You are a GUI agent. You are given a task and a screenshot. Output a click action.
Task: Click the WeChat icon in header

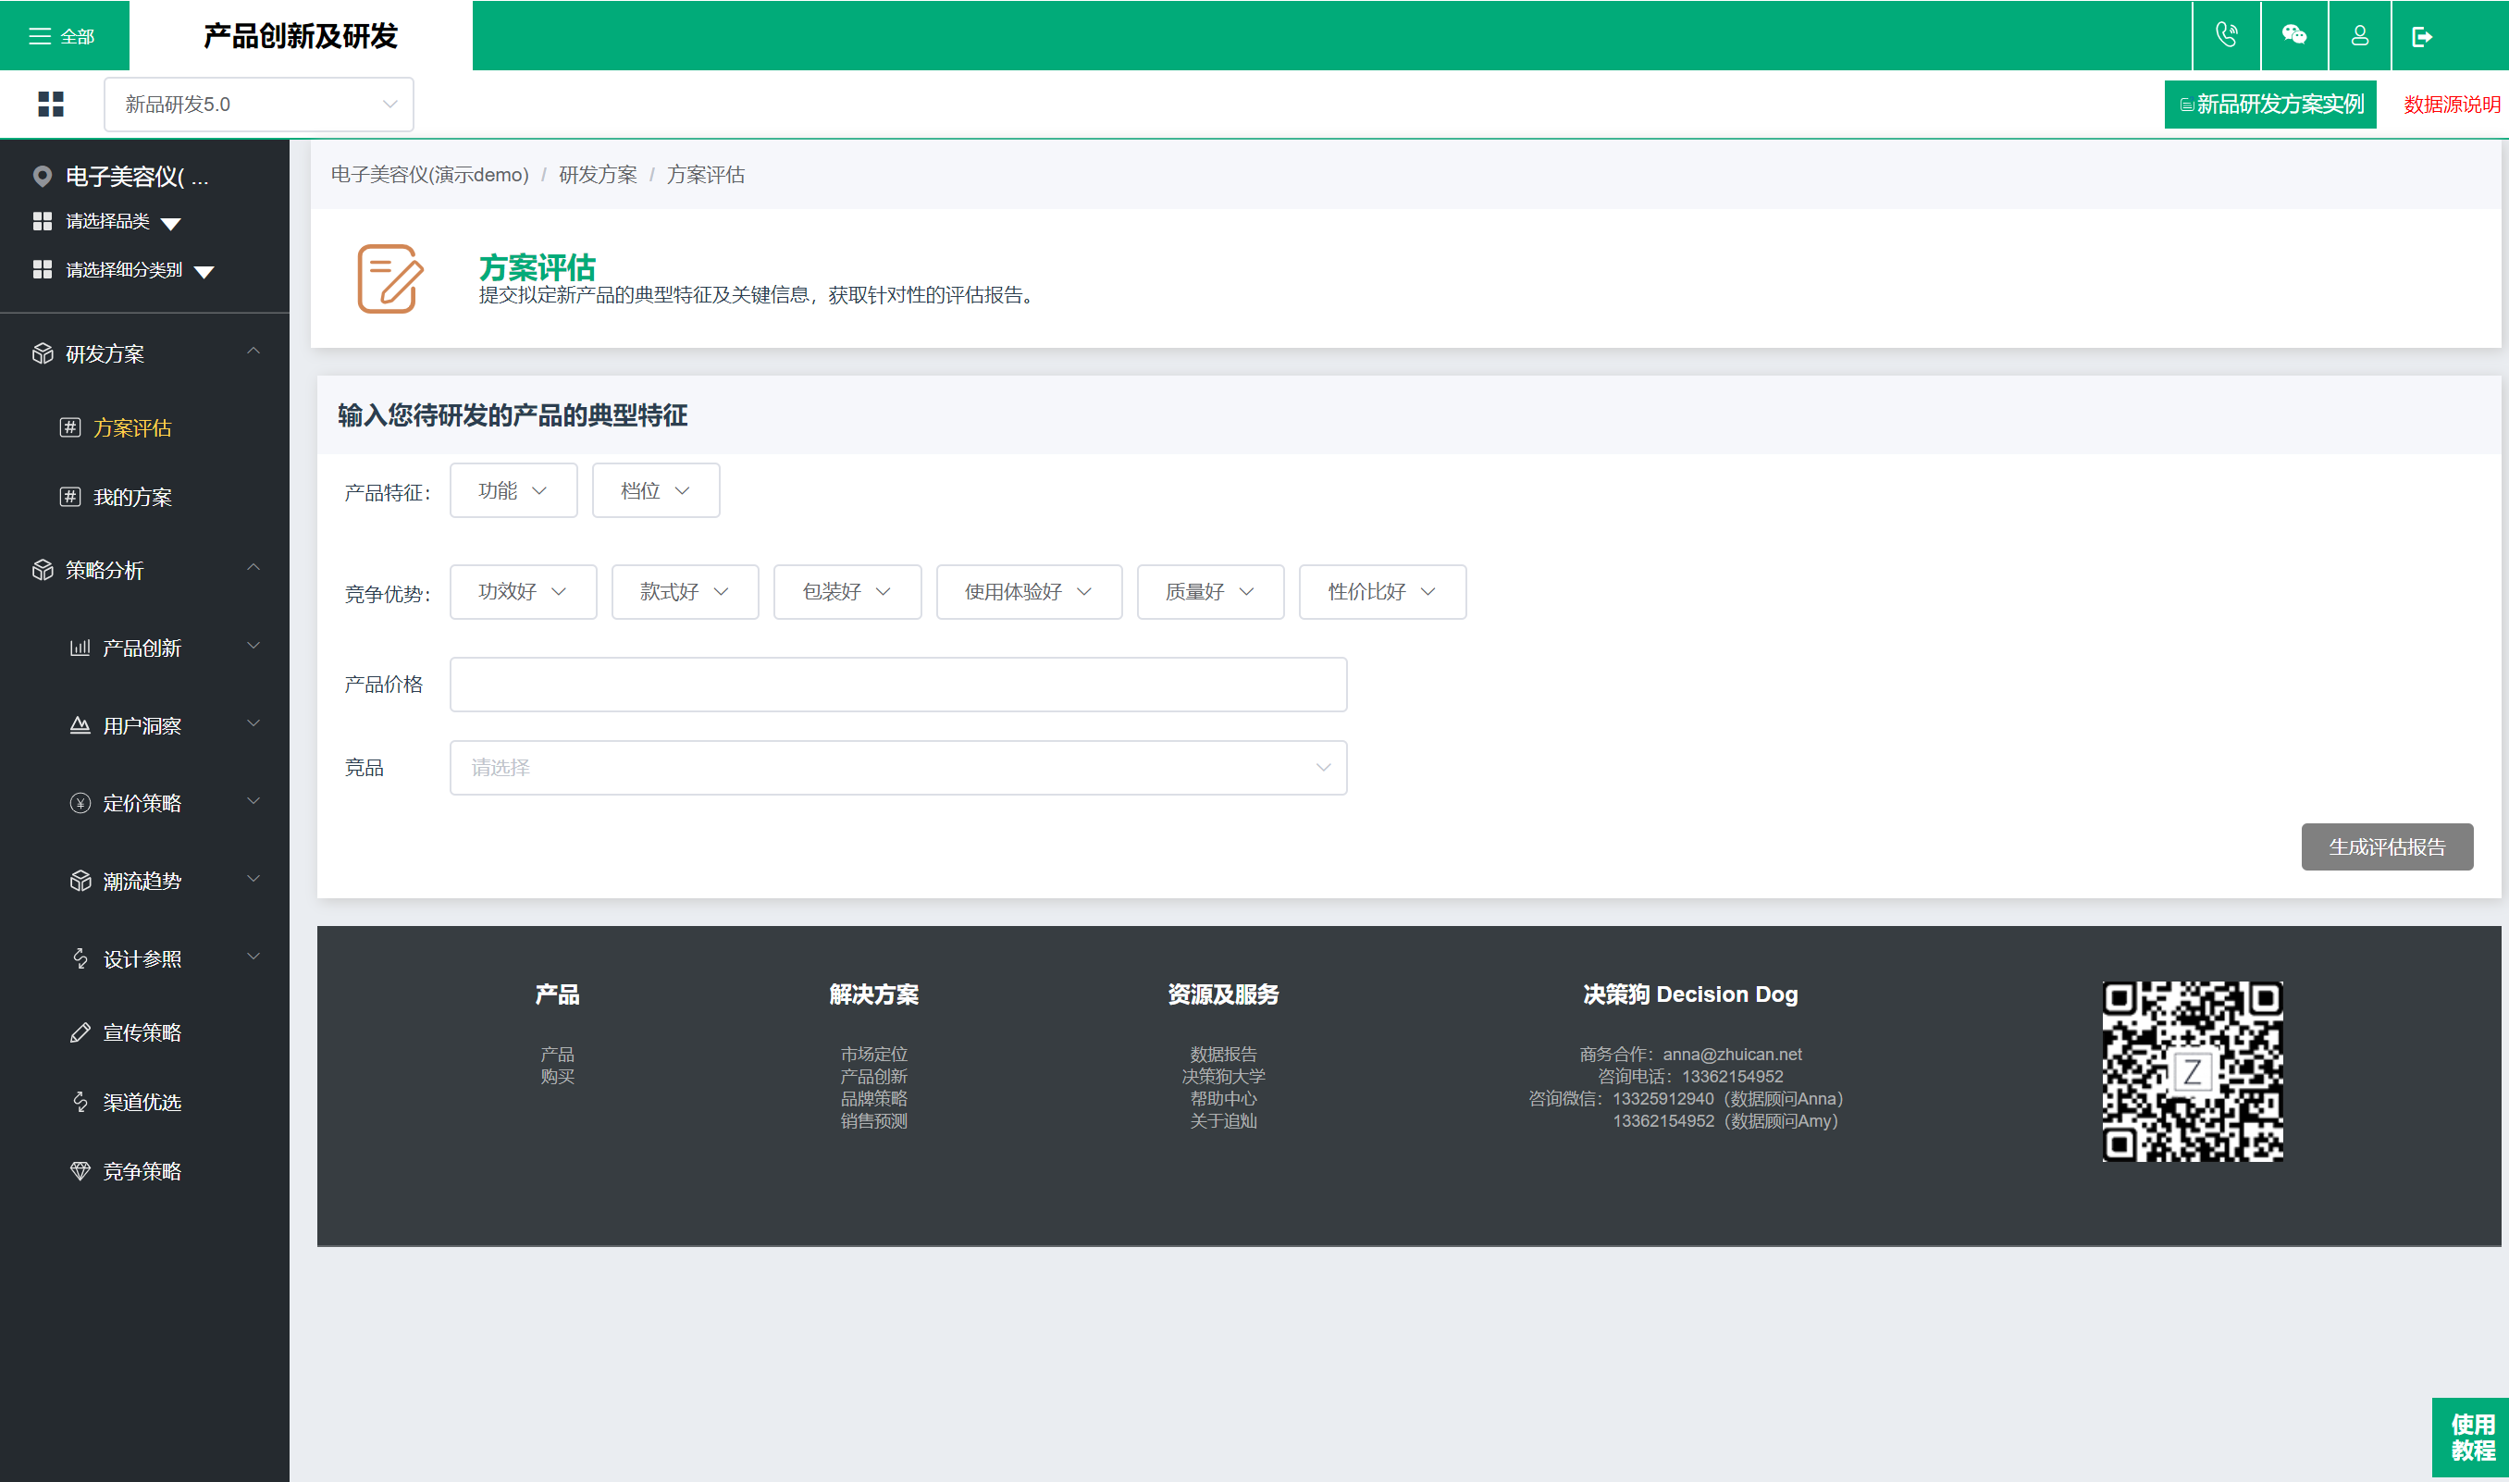[2293, 36]
